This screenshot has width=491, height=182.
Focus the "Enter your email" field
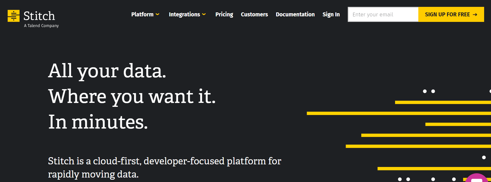tap(383, 15)
